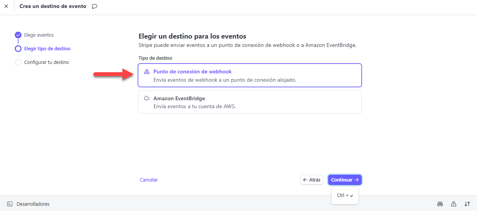The height and width of the screenshot is (211, 477).
Task: Click the cloud icon for Amazon EventBridge
Action: (147, 98)
